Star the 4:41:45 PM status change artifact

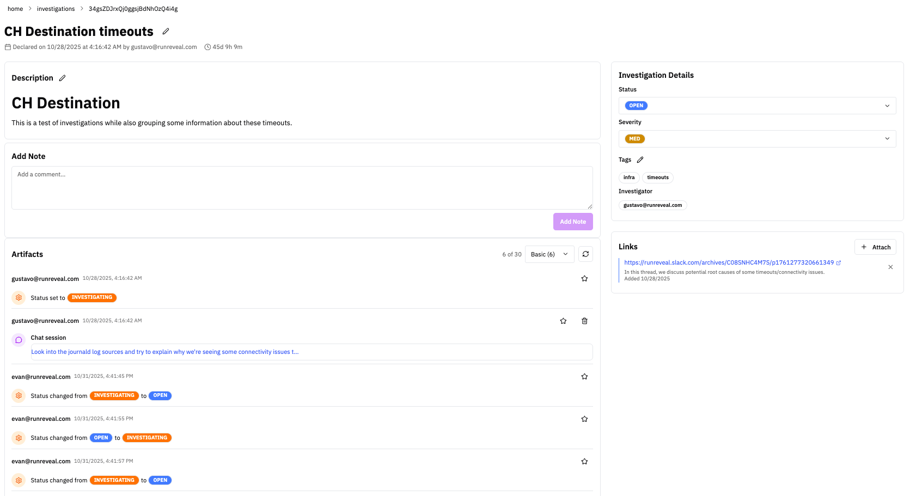pos(584,377)
